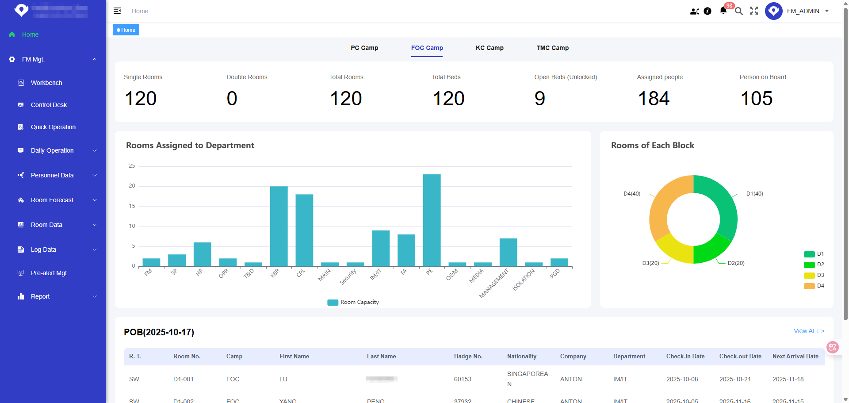Toggle D4 legend in block chart
This screenshot has height=403, width=849.
click(814, 286)
